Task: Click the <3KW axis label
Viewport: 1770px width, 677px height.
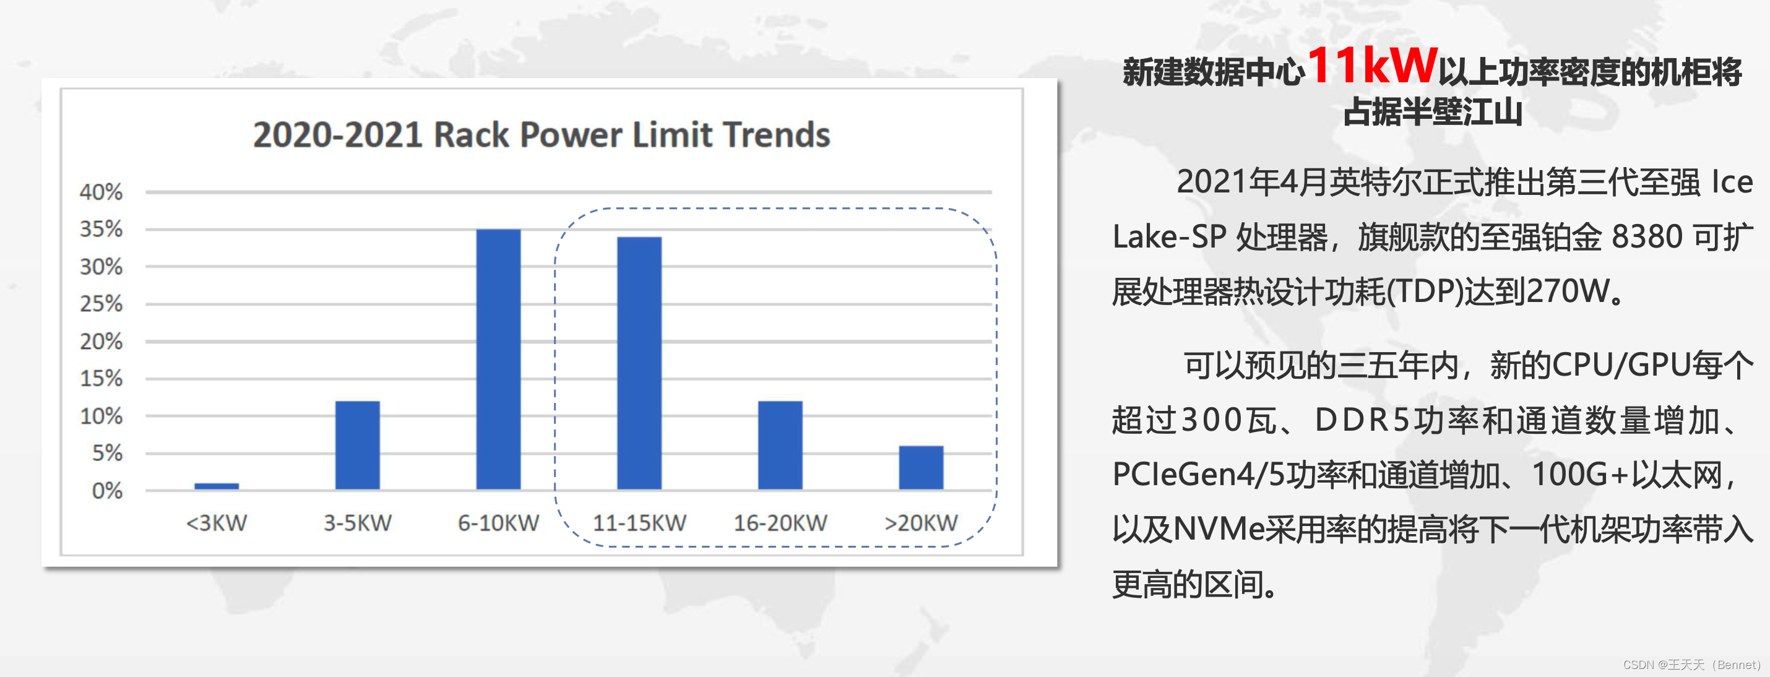Action: (217, 523)
